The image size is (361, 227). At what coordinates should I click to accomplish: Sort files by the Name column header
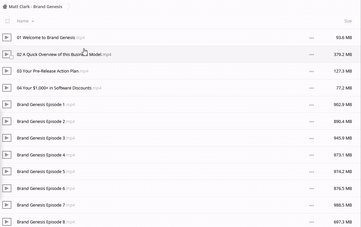click(23, 21)
